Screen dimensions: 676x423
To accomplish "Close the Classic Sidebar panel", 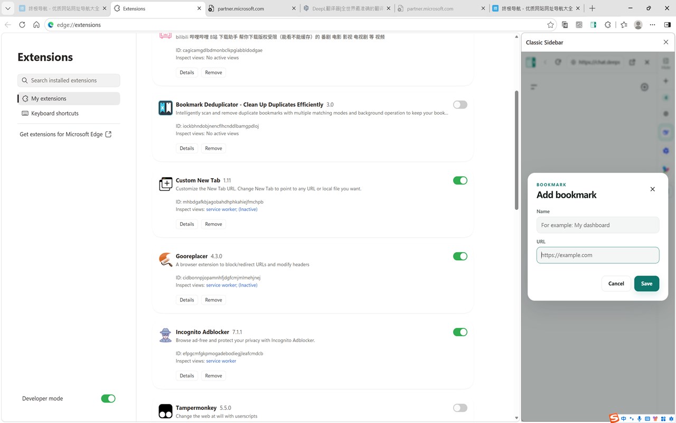I will pyautogui.click(x=665, y=42).
